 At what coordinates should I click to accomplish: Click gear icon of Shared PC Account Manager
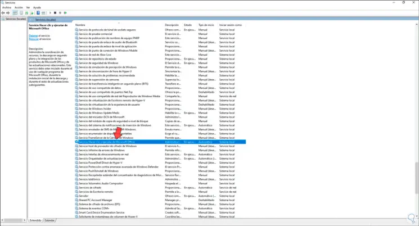76,200
